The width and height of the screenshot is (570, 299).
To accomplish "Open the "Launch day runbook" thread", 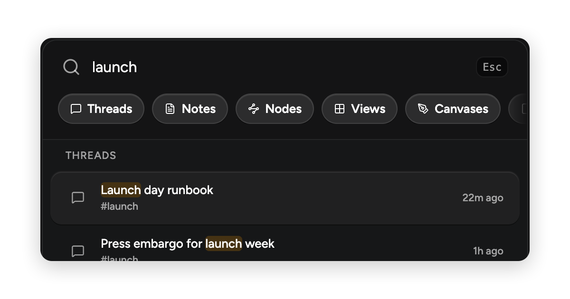I will pos(285,198).
